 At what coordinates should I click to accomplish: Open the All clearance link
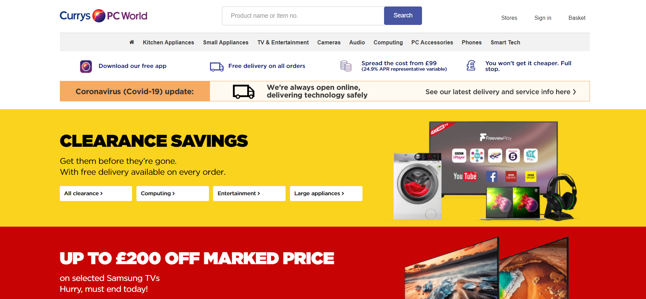tap(96, 194)
